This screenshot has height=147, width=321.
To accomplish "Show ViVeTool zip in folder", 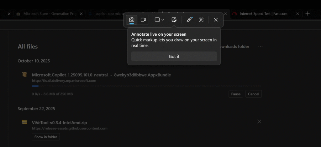I will 45,137.
